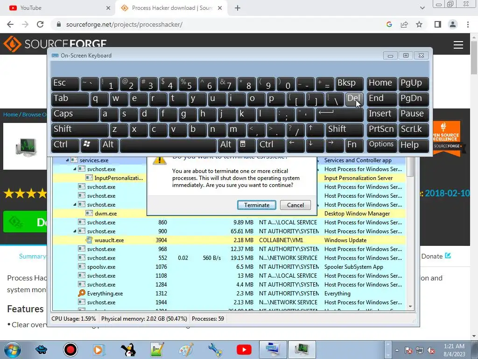Click the Terminate button in the dialog
Image resolution: width=478 pixels, height=359 pixels.
tap(256, 205)
